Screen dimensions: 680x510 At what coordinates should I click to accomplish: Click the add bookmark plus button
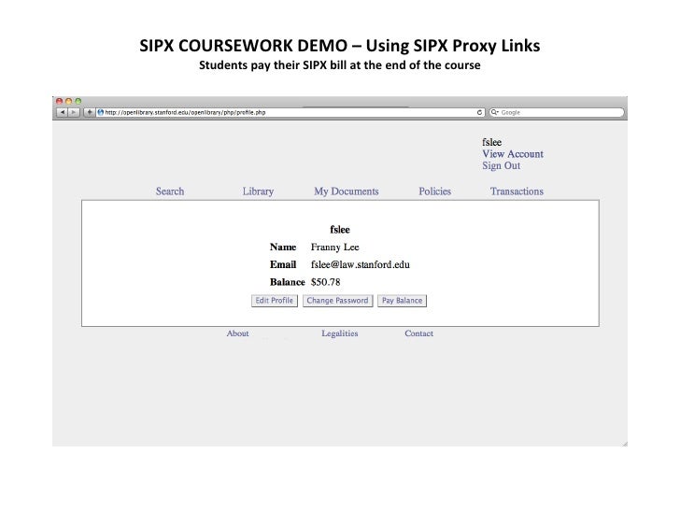89,112
